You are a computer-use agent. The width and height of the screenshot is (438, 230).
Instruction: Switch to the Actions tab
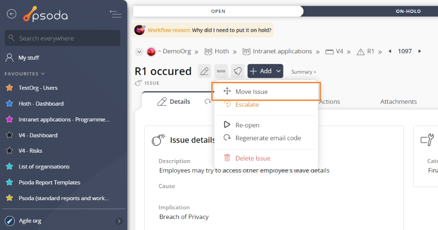329,102
